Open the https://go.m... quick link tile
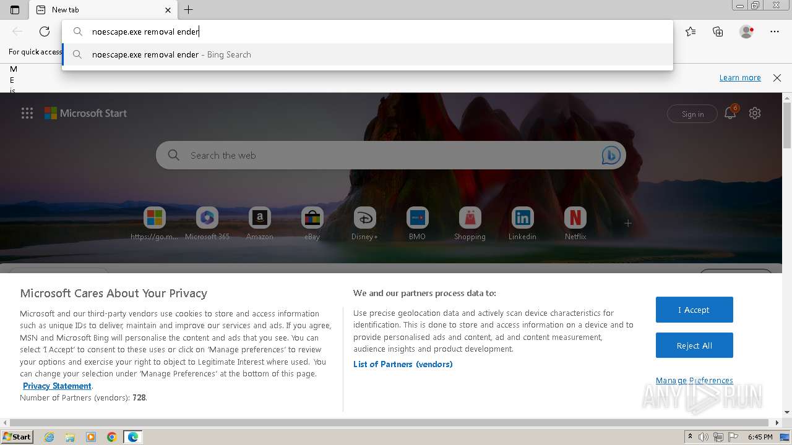 [x=155, y=224]
